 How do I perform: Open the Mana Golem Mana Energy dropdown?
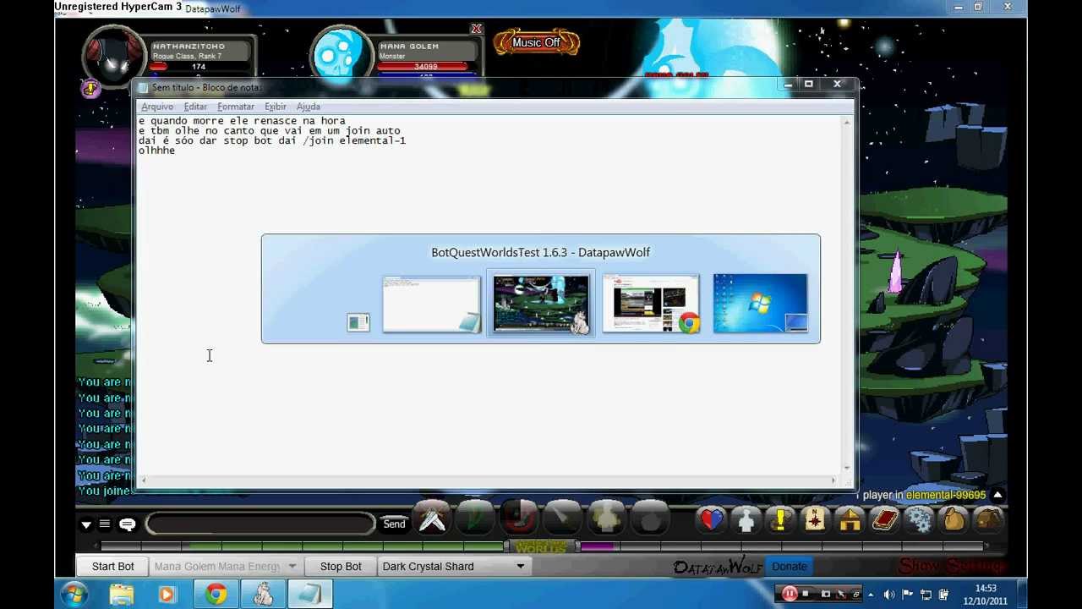pyautogui.click(x=225, y=567)
